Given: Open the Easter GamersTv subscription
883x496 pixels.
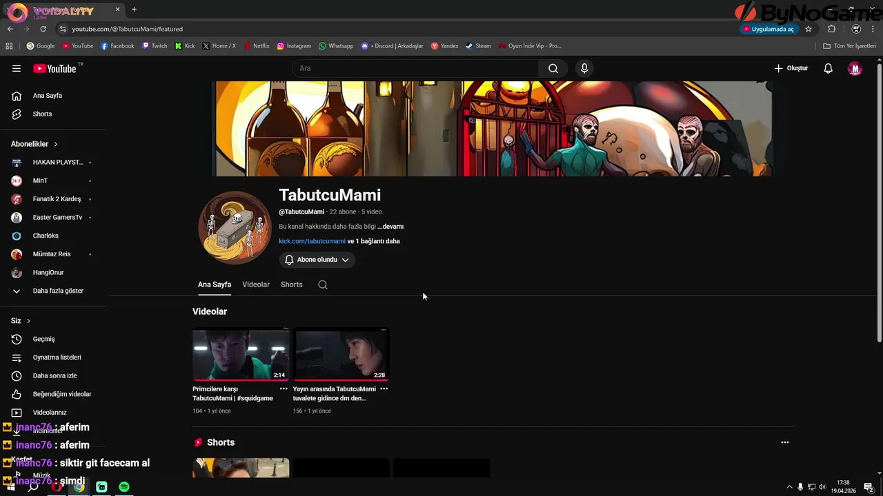Looking at the screenshot, I should coord(53,218).
